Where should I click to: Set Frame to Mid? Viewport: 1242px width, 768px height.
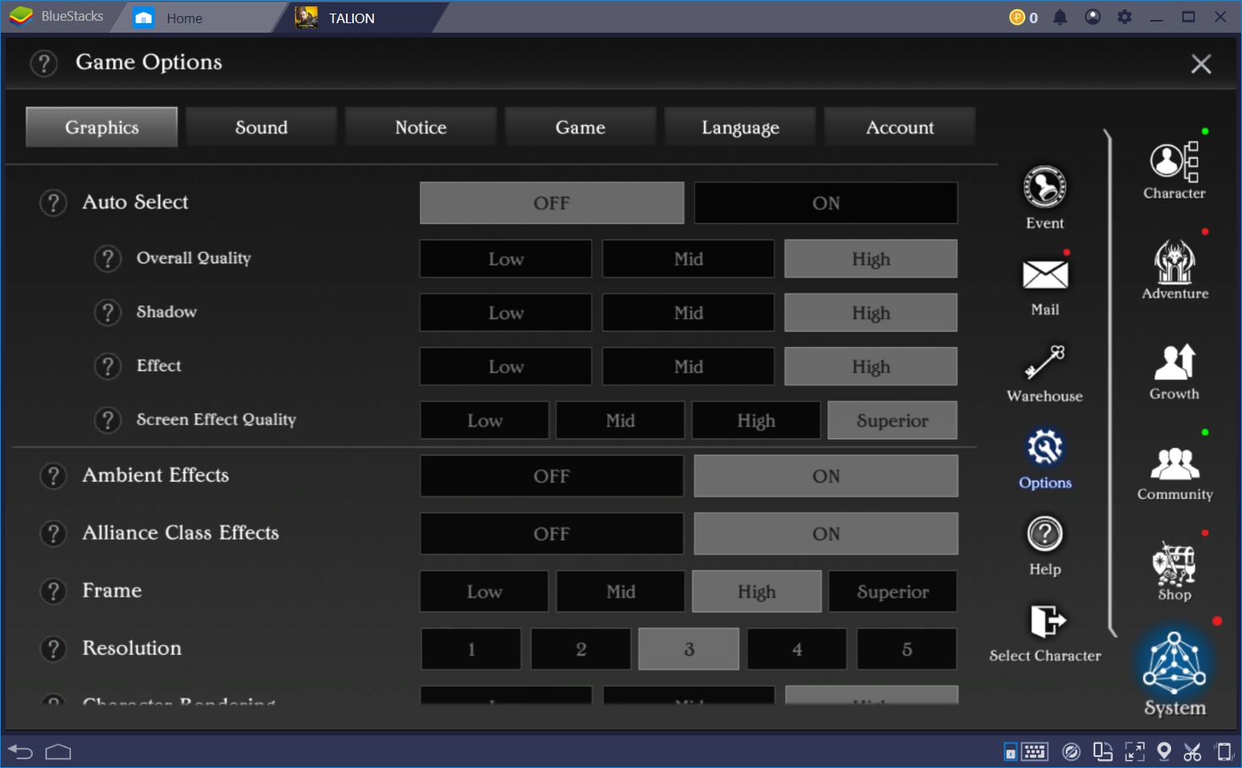[621, 592]
